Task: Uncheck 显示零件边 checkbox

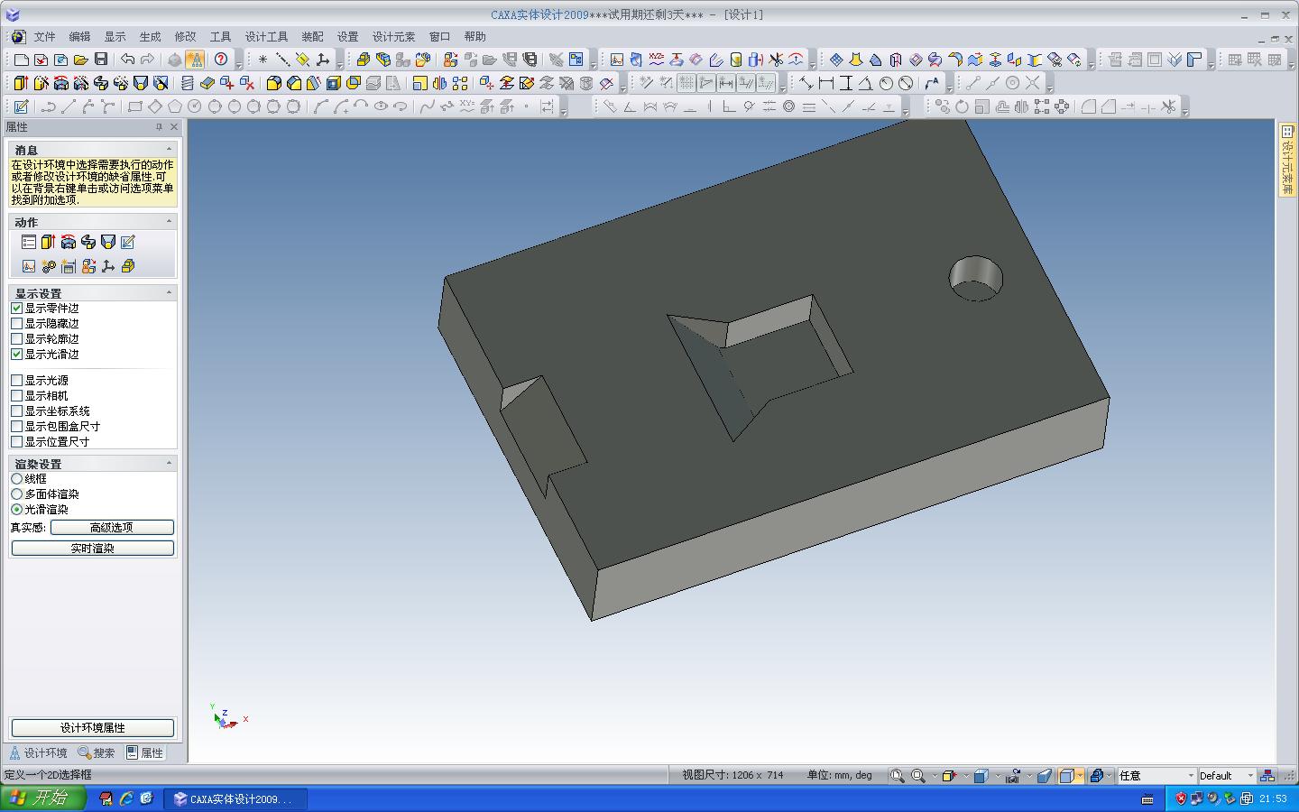Action: click(16, 309)
